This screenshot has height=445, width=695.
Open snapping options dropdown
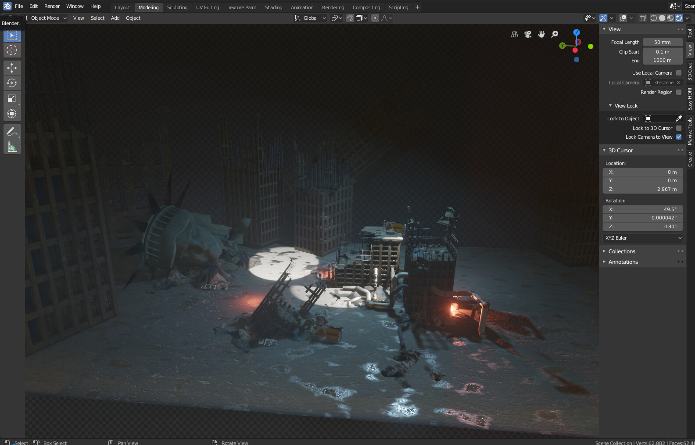(362, 18)
